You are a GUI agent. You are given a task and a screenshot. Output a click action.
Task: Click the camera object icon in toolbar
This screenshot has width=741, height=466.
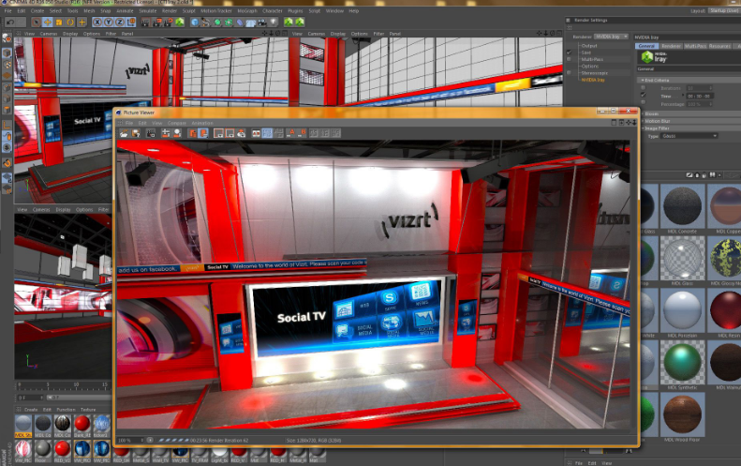[x=262, y=23]
